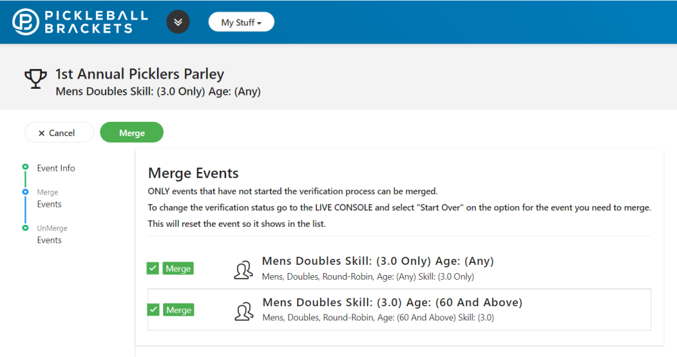
Task: Click the Merge Events step circle marker
Action: point(25,192)
